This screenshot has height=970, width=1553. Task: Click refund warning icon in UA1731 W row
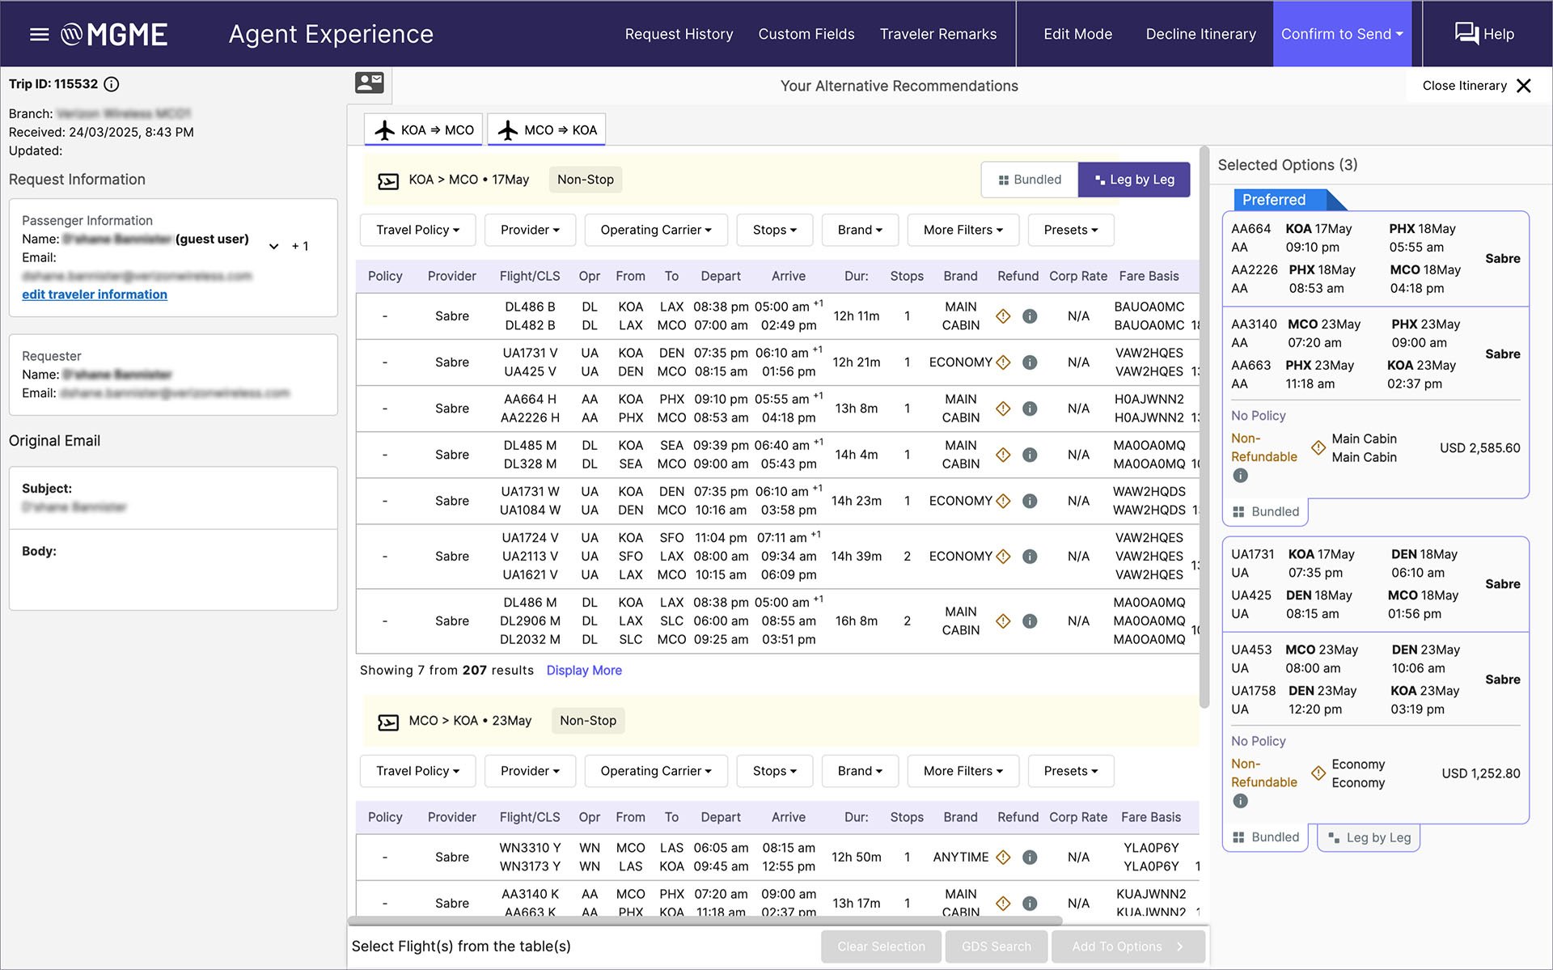click(x=1003, y=501)
